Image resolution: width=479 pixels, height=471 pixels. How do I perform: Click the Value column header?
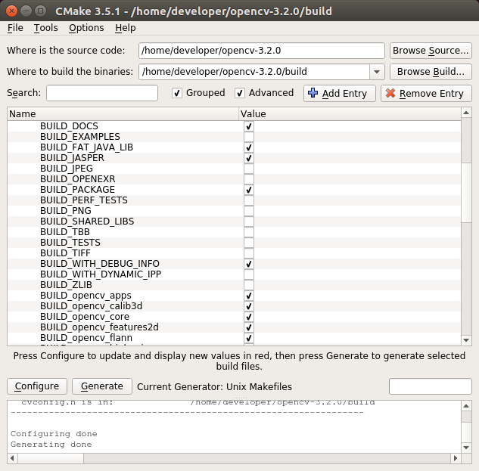(x=350, y=114)
